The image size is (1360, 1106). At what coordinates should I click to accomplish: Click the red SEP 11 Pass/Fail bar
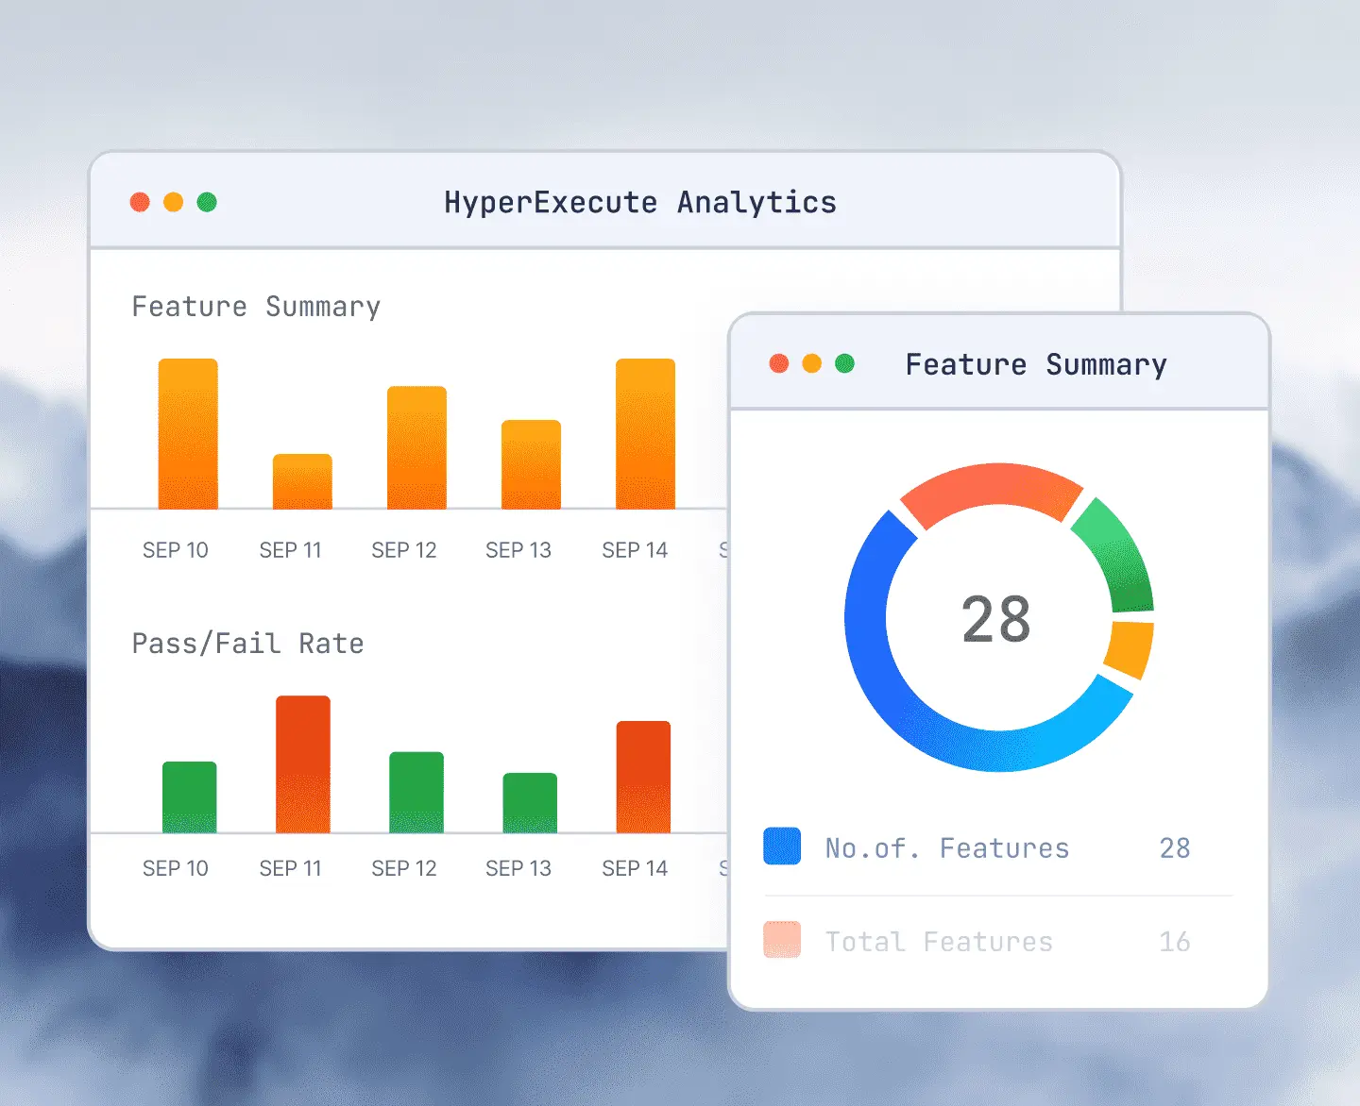[x=303, y=764]
